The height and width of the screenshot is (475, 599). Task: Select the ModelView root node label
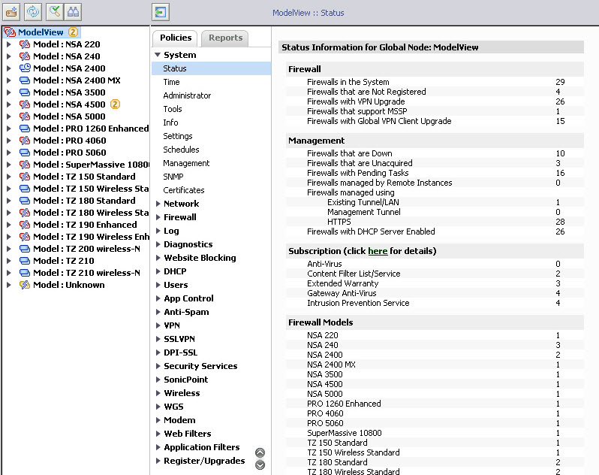click(41, 32)
